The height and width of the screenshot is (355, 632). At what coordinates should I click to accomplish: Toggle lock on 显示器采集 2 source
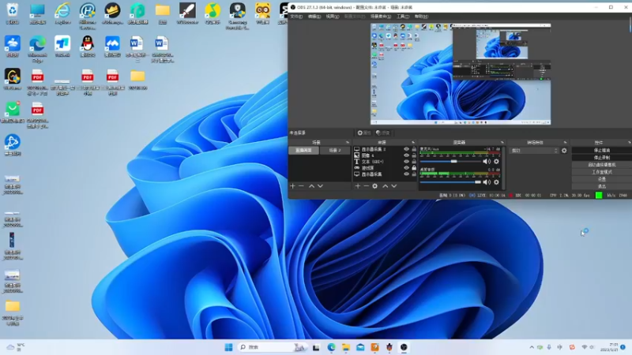point(414,149)
